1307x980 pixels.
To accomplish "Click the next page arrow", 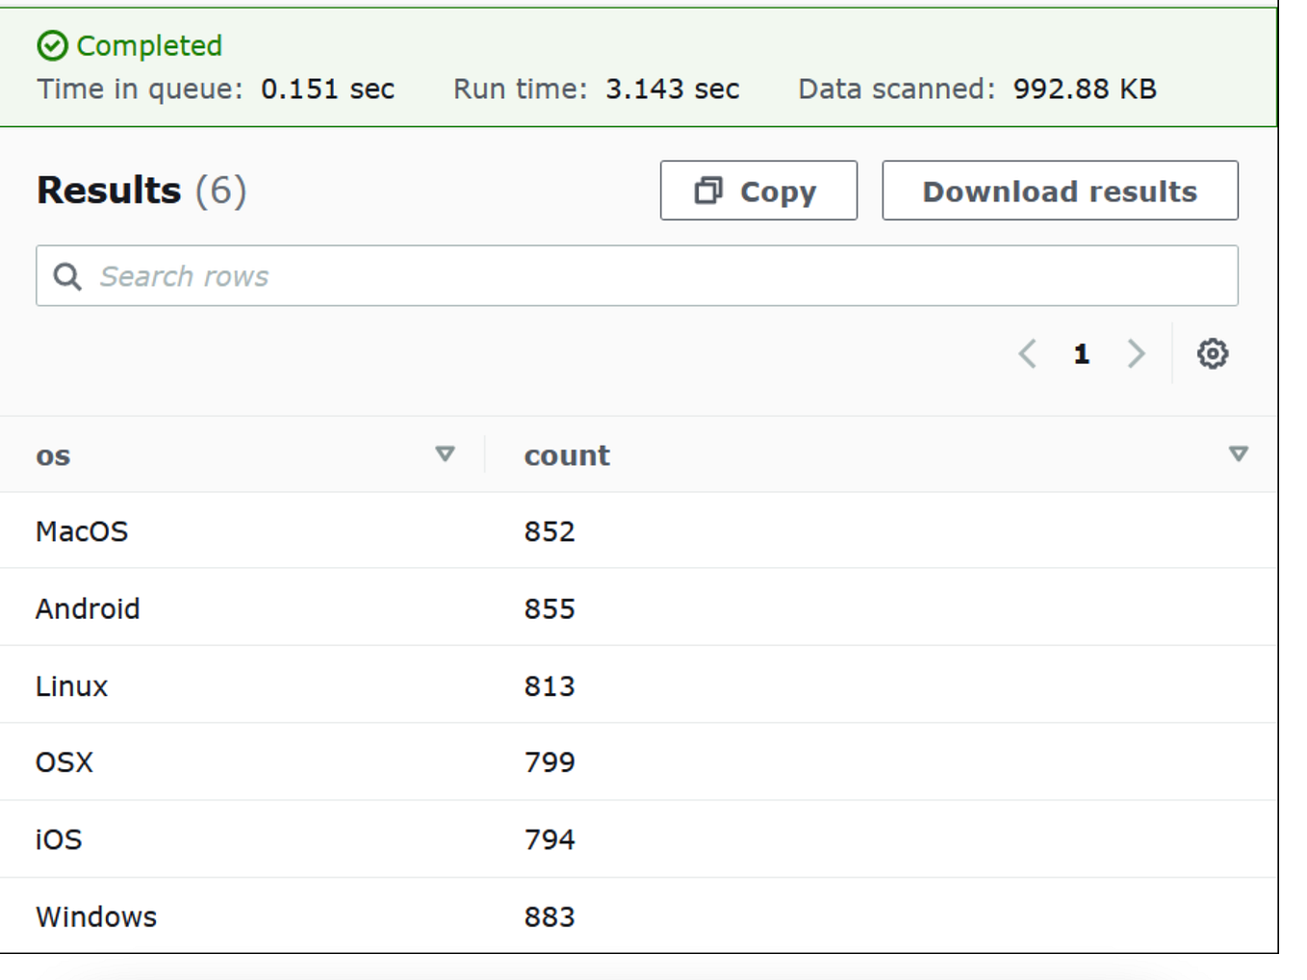I will pyautogui.click(x=1137, y=353).
